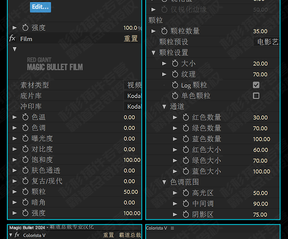Expand the 红色数量 parameter

[x=175, y=117]
